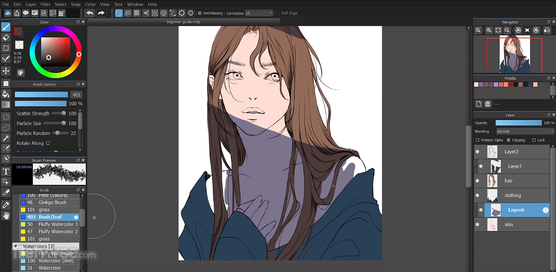Open the File menu

(x=5, y=4)
